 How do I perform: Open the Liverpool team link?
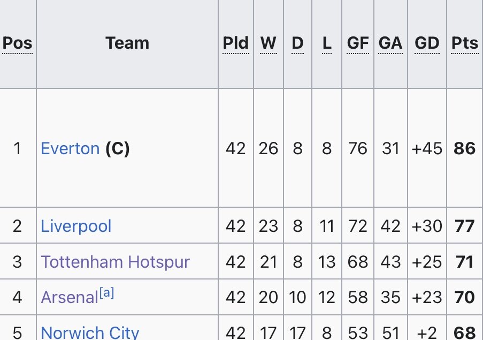(76, 226)
